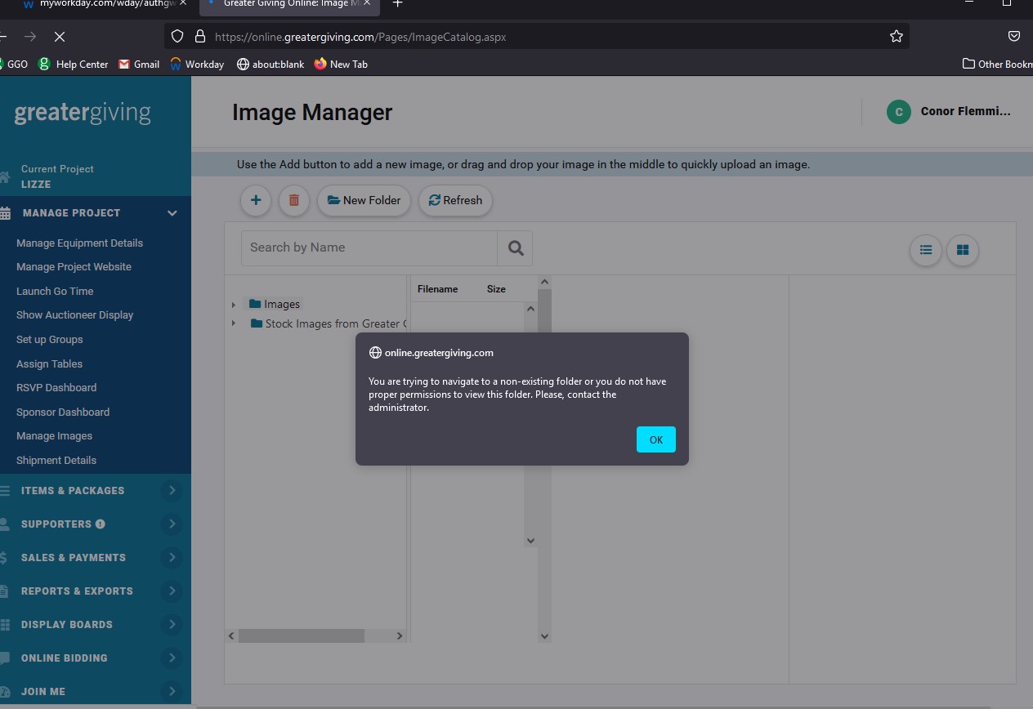The image size is (1033, 709).
Task: Expand Join Me section
Action: [x=172, y=692]
